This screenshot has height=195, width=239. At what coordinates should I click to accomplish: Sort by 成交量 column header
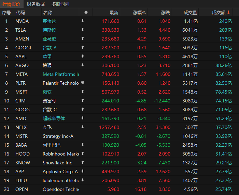pos(190,13)
